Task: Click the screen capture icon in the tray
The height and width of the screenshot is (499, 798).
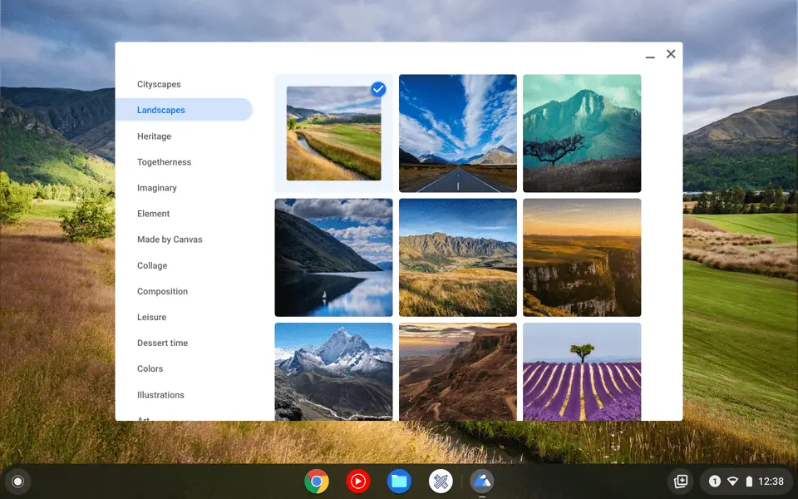Action: point(680,481)
